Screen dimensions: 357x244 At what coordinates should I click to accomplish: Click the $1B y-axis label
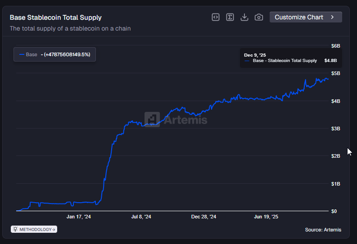click(335, 184)
